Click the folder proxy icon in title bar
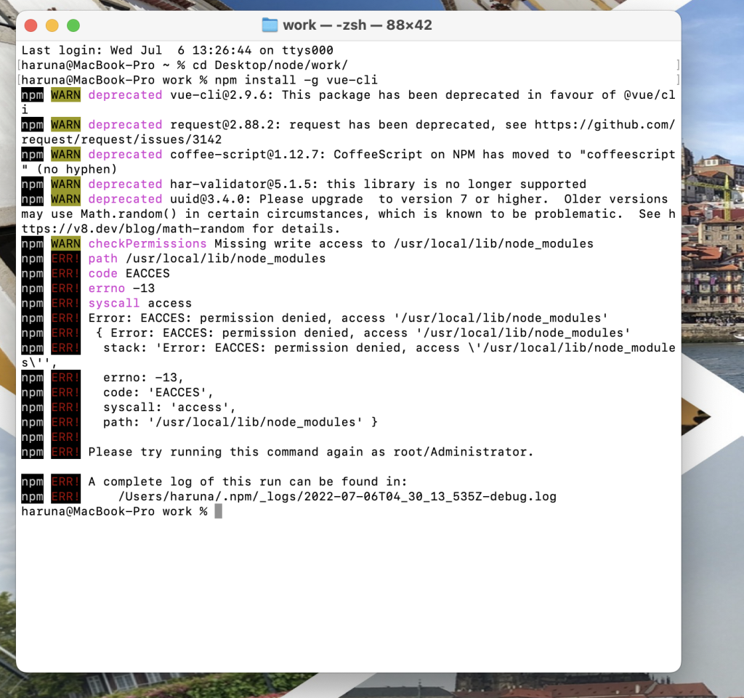Image resolution: width=744 pixels, height=698 pixels. (x=270, y=25)
